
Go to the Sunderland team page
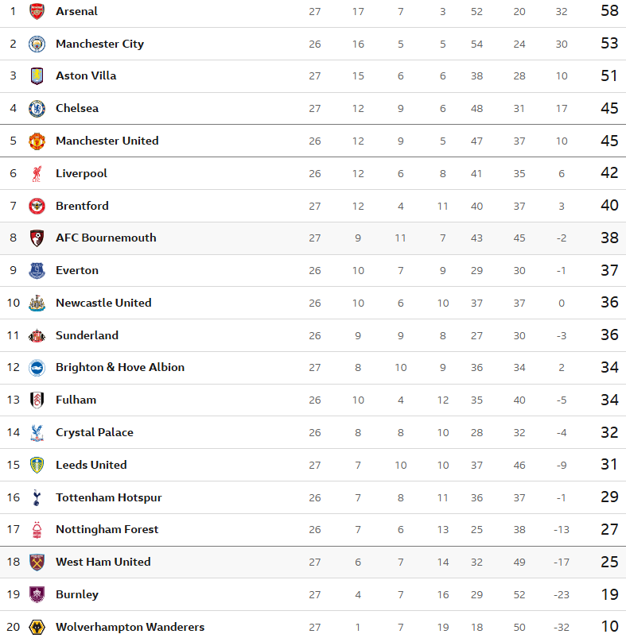(87, 335)
